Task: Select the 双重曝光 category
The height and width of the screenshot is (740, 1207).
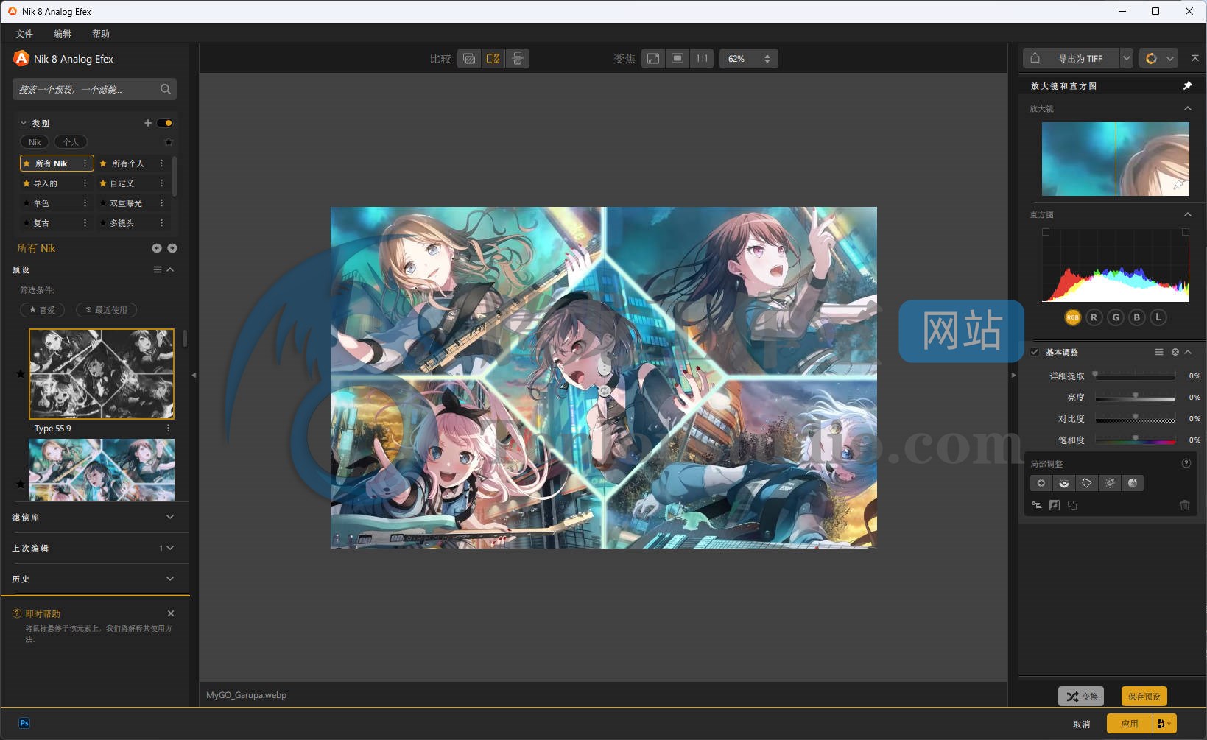Action: click(x=126, y=203)
